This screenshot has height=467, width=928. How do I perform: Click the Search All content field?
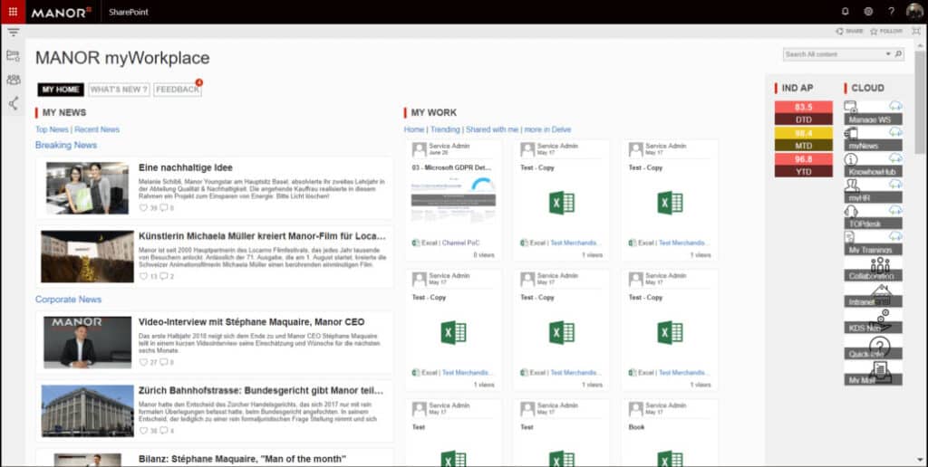coord(832,54)
